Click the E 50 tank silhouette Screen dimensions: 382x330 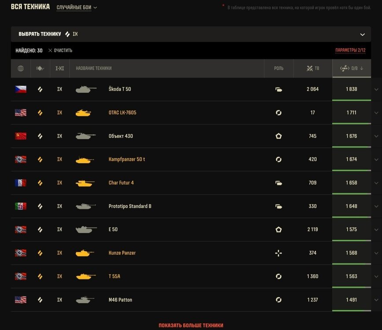pos(86,229)
